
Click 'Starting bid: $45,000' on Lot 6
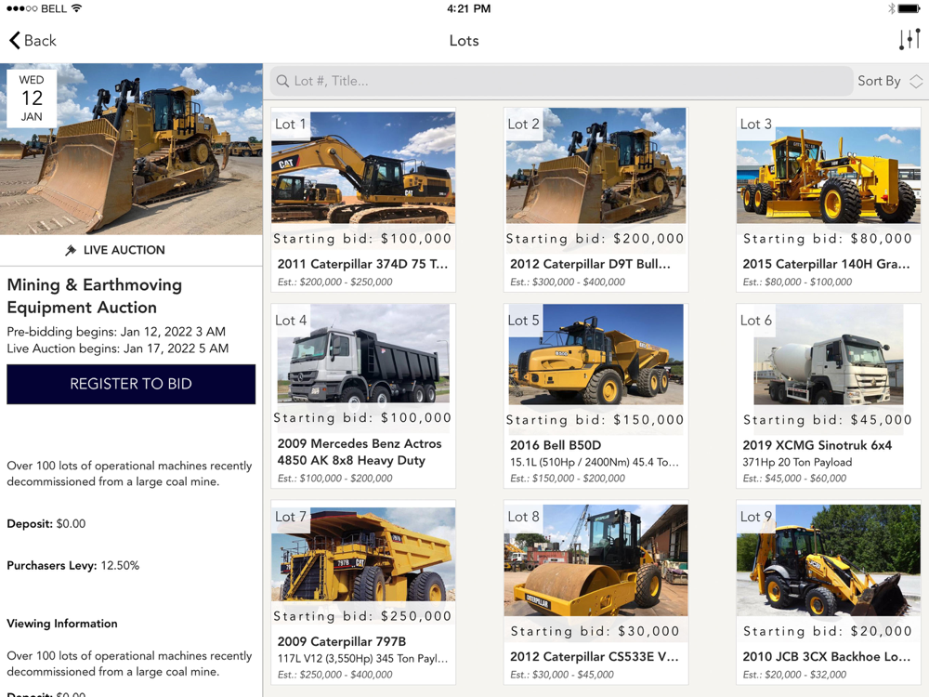(x=828, y=420)
